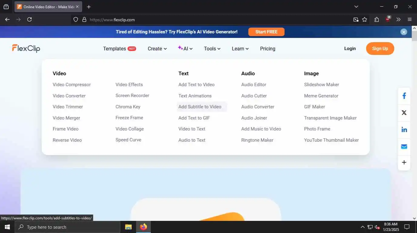Viewport: 417px width, 233px height.
Task: Expand the Learn menu
Action: coord(240,49)
